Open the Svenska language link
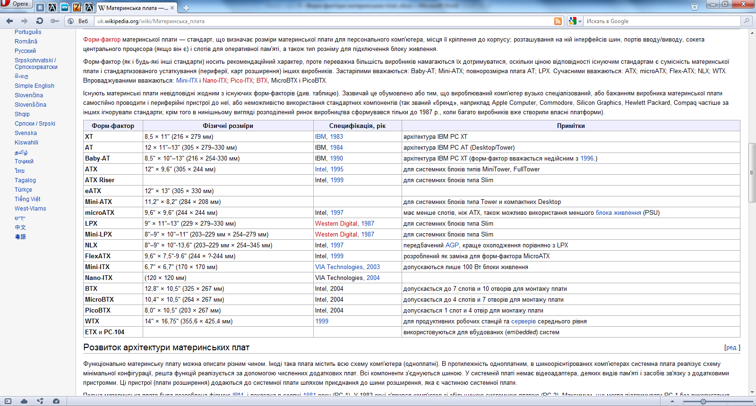Screen dimensions: 756x406 [26, 133]
